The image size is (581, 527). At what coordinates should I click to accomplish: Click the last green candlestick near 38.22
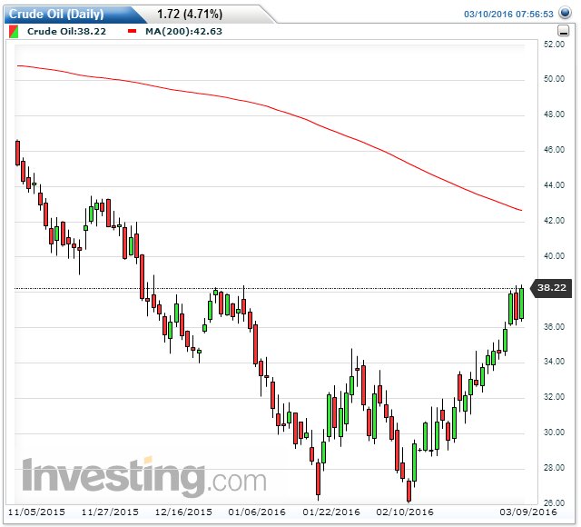tap(521, 303)
